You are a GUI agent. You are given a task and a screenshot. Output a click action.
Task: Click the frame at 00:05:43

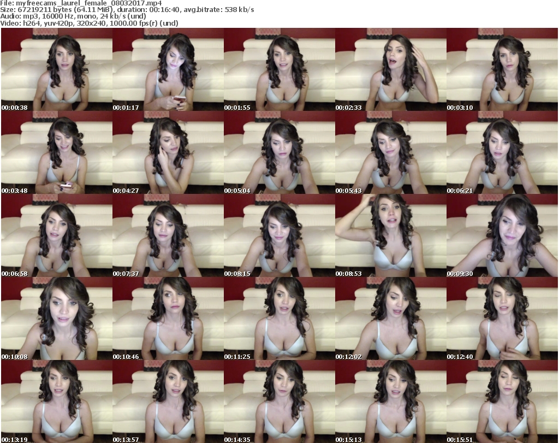pos(391,152)
